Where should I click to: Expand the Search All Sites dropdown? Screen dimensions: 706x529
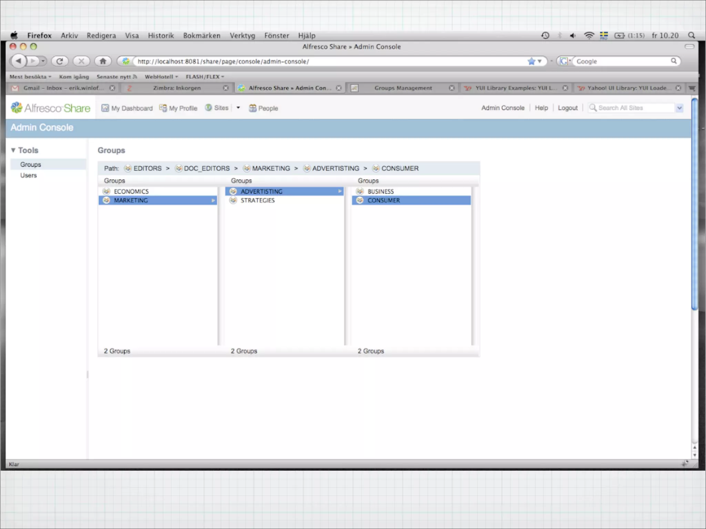(x=679, y=108)
